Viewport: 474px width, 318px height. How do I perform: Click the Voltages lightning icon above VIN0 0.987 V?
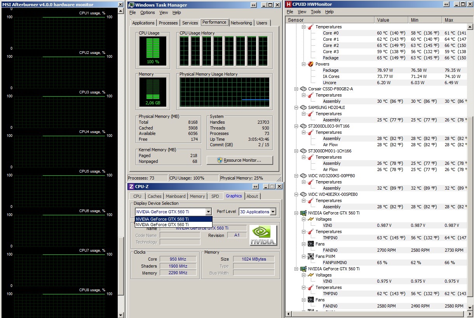coord(310,219)
